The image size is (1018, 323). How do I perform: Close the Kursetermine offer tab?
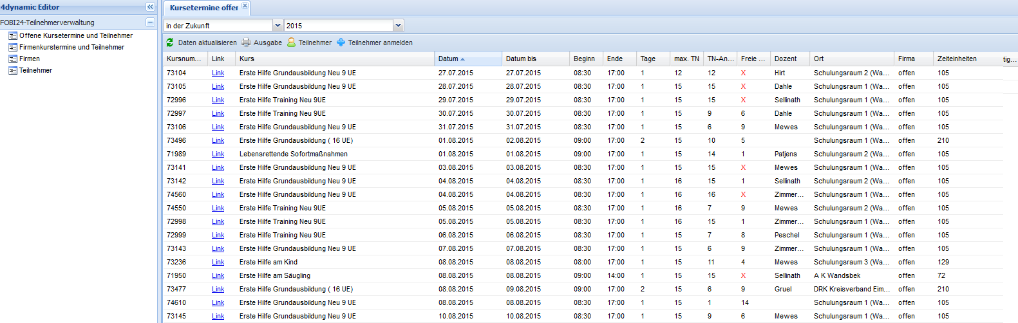coord(245,6)
